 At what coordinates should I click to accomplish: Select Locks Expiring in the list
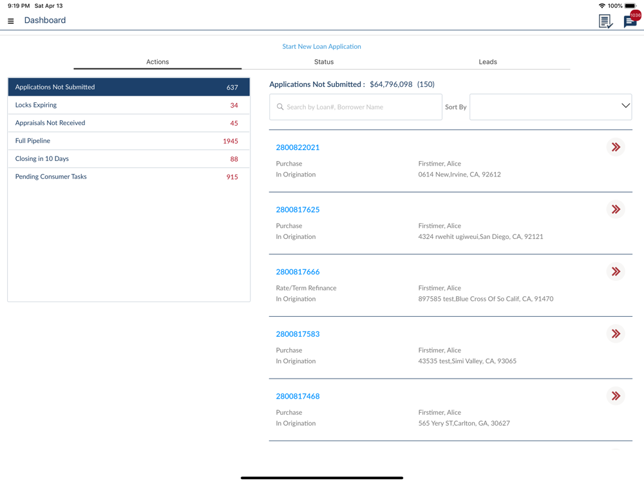click(x=128, y=105)
